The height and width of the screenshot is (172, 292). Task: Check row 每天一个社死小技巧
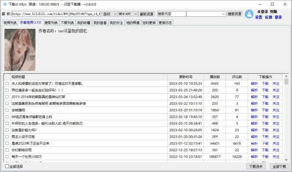click(x=7, y=157)
